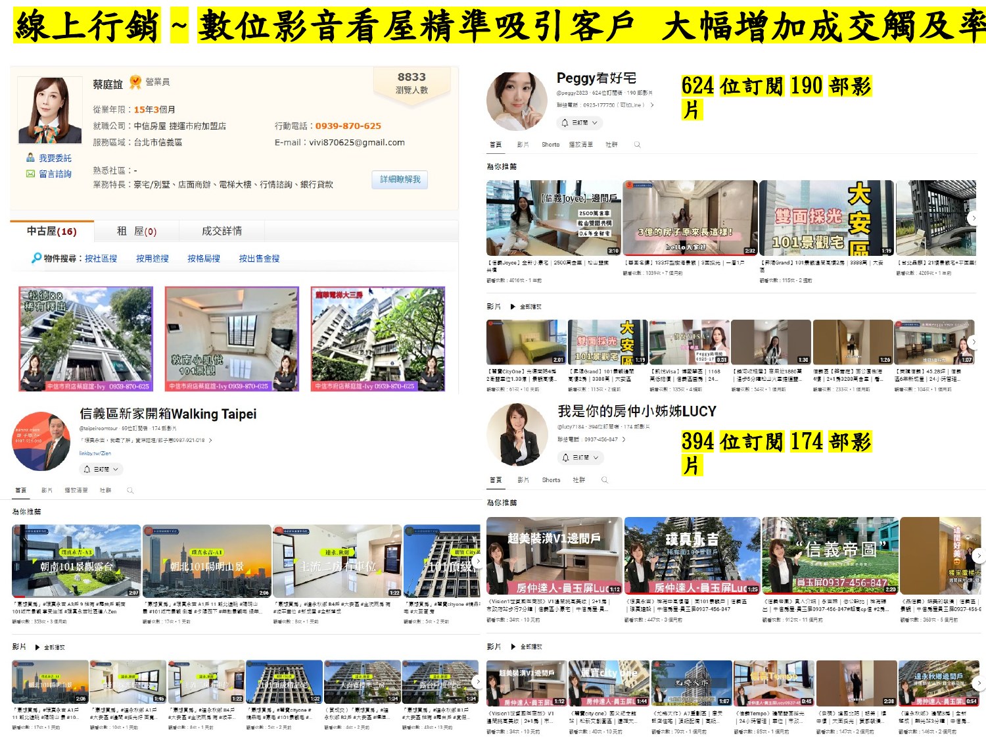Open the 松德88 稀有釋出 listing photo

[85, 339]
